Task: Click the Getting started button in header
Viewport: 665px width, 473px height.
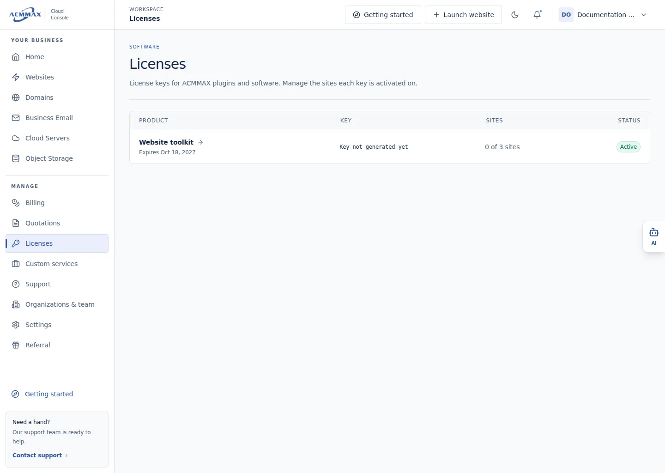Action: (x=383, y=15)
